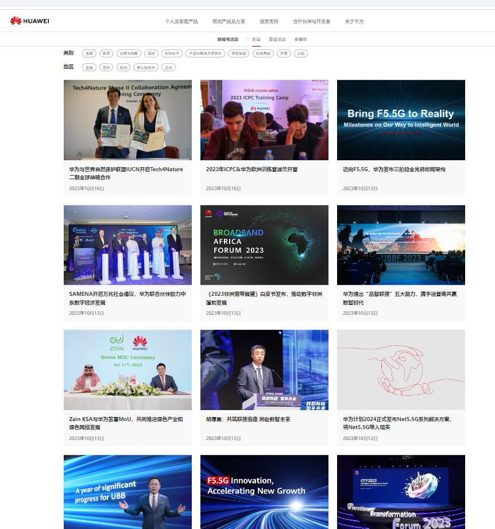
Task: Filter category by 社会贡献
Action: pos(263,53)
